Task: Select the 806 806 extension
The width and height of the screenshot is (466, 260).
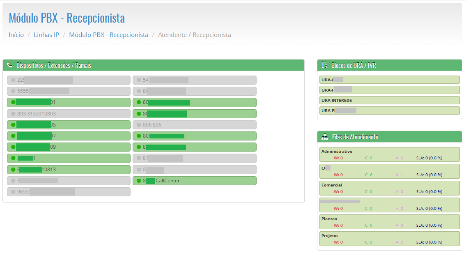Action: tap(194, 125)
